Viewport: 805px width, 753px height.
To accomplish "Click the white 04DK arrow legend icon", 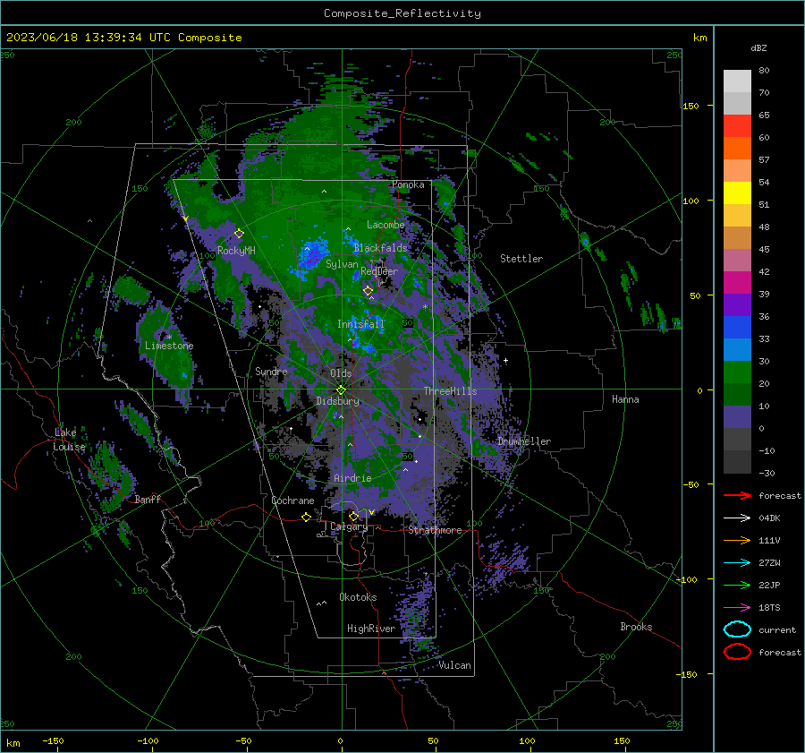I will [x=737, y=518].
